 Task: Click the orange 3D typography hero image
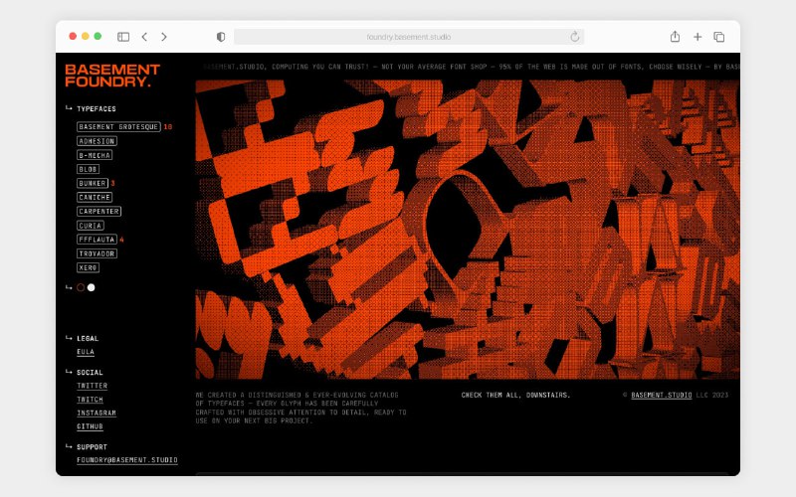468,230
